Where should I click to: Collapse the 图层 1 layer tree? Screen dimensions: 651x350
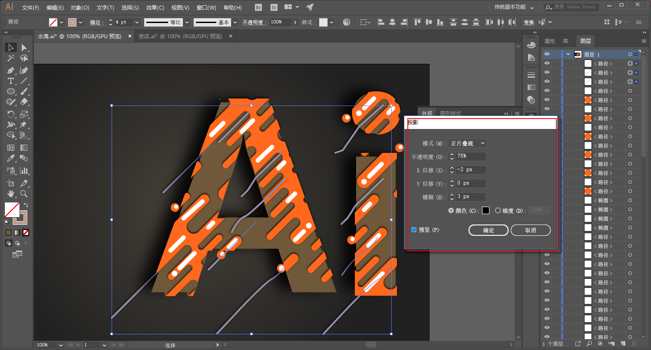(568, 54)
